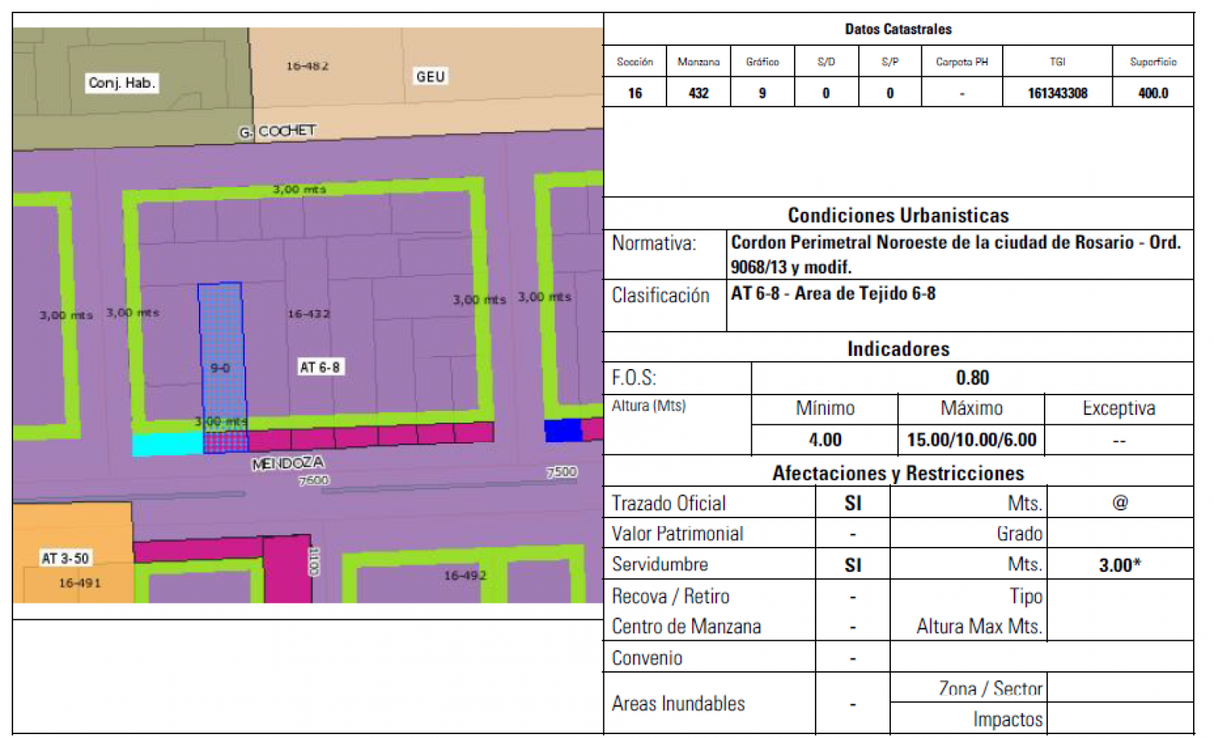Click the Superficie value 400.0
The width and height of the screenshot is (1214, 738).
point(1153,93)
